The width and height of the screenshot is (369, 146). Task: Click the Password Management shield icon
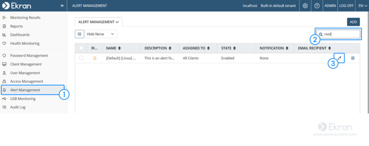[4, 56]
